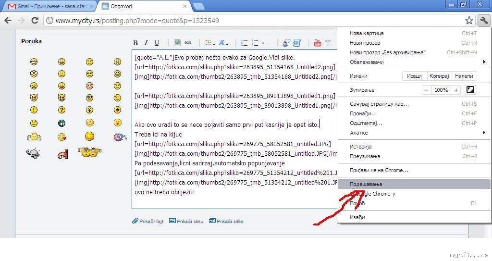The image size is (492, 261).
Task: Open Пронађи find menu entry
Action: (x=414, y=113)
